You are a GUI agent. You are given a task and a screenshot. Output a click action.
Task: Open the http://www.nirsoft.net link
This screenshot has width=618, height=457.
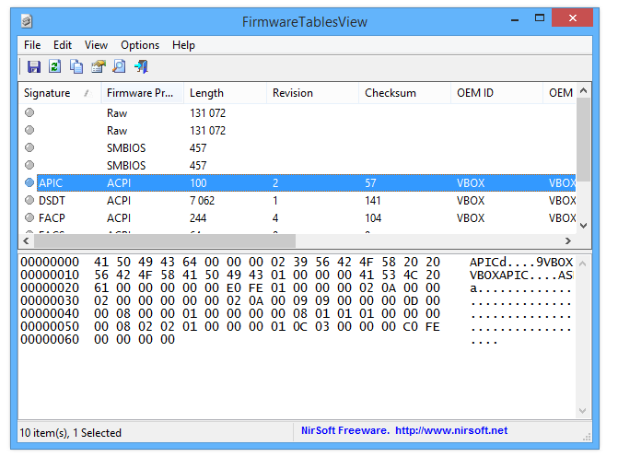click(451, 430)
